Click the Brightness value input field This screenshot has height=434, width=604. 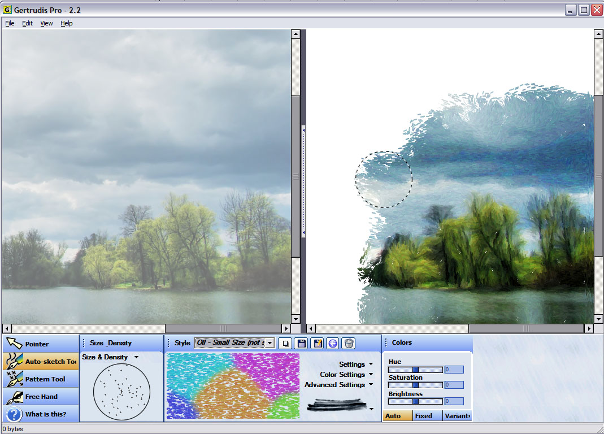click(454, 401)
